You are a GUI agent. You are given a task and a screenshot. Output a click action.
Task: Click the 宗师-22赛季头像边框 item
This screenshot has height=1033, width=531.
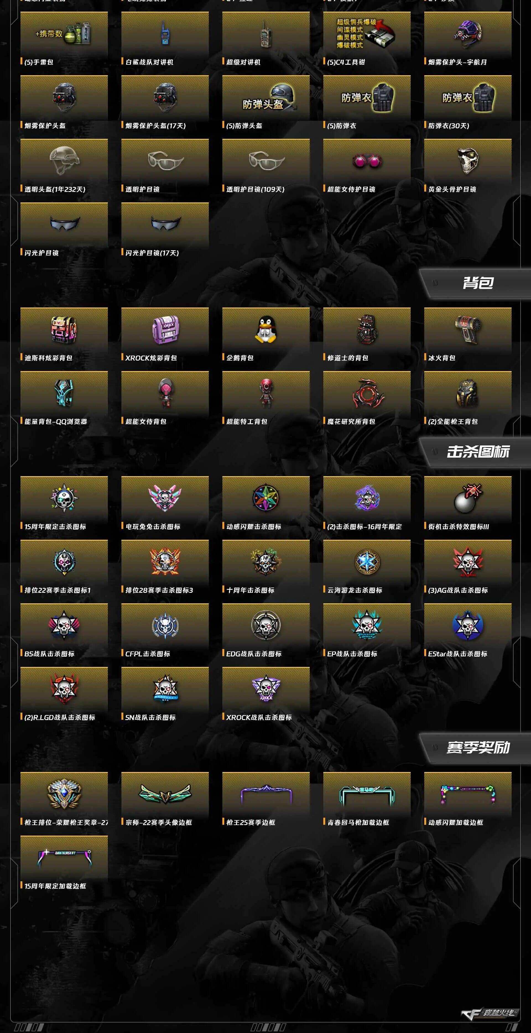coord(165,800)
